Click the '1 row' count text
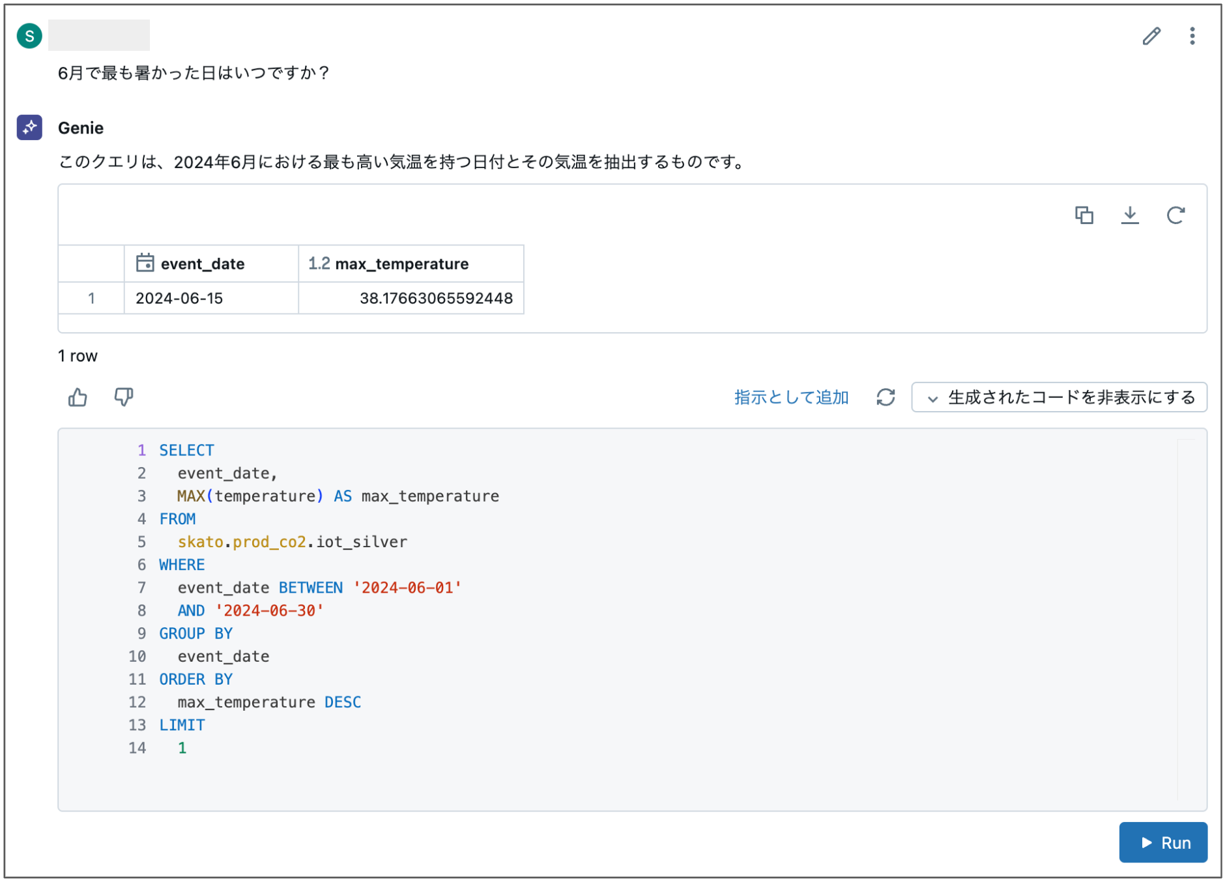 (78, 356)
